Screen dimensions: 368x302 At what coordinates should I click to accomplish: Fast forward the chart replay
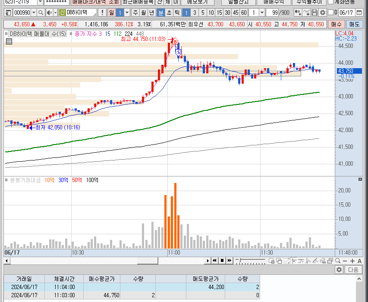pos(229,261)
